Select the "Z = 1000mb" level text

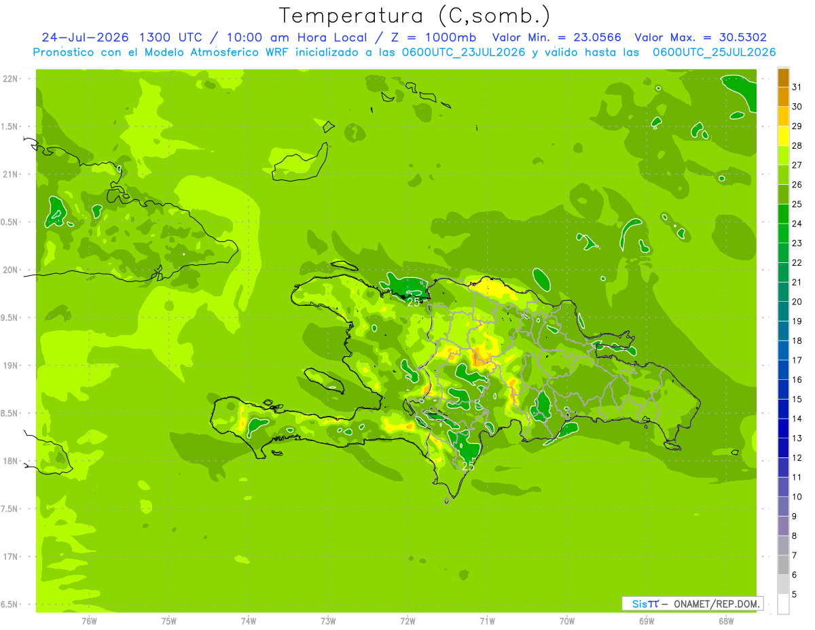(x=433, y=37)
